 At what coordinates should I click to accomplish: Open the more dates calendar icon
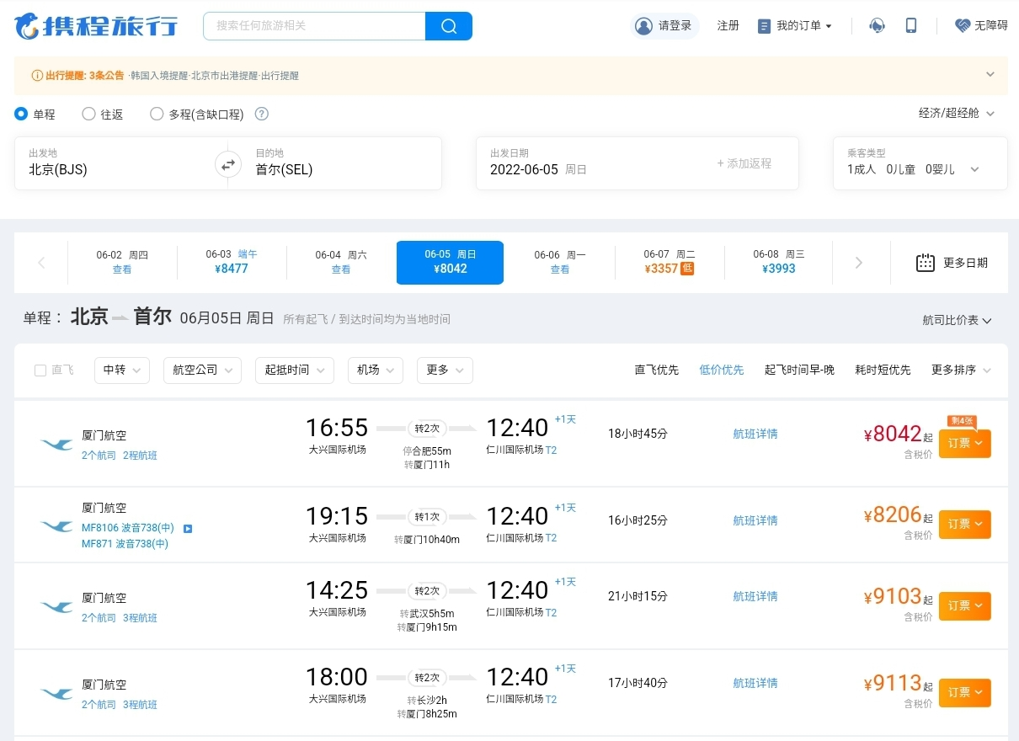(926, 263)
